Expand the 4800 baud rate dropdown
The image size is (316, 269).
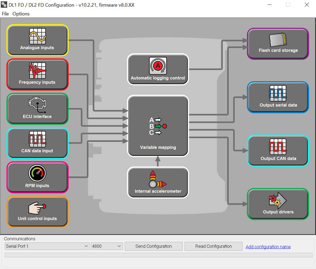pyautogui.click(x=106, y=246)
